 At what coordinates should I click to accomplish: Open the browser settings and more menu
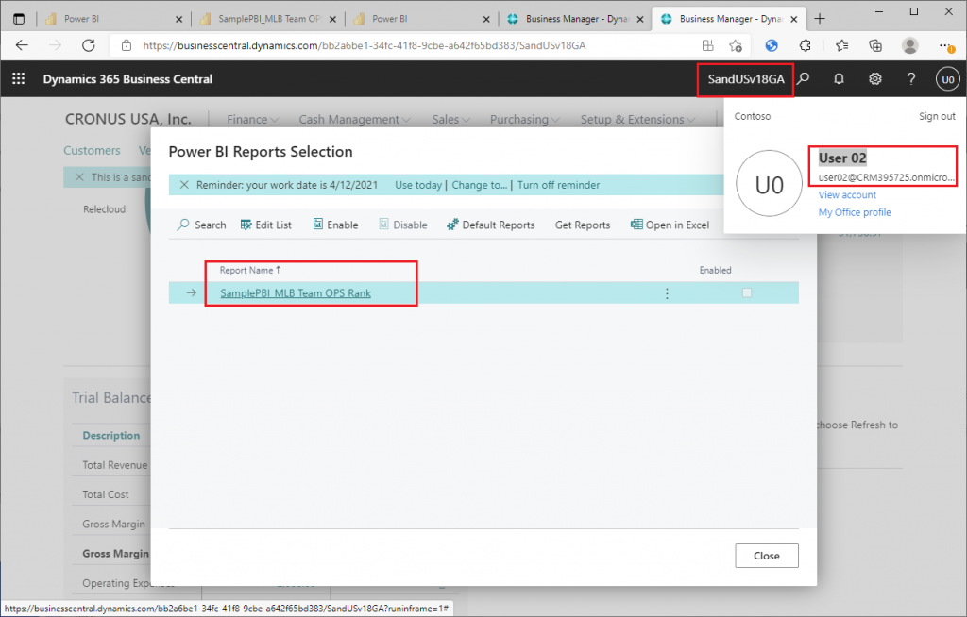click(945, 45)
